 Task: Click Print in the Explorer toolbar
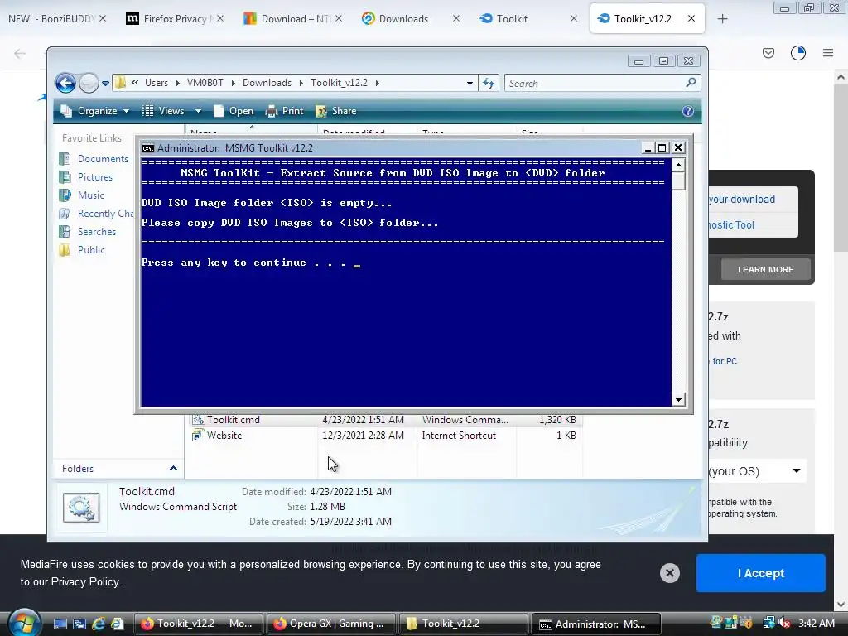285,111
